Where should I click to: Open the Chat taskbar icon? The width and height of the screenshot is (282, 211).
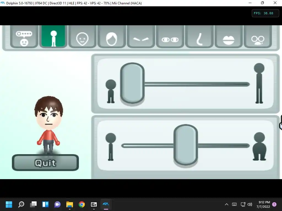coord(58,204)
